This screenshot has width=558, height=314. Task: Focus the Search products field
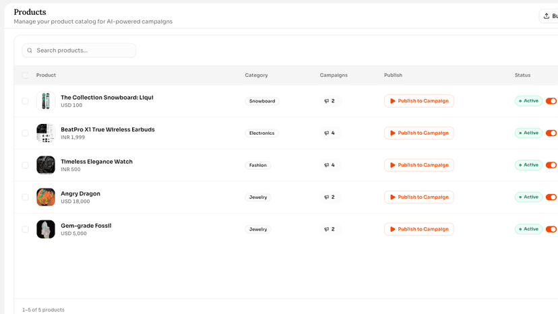pyautogui.click(x=79, y=51)
